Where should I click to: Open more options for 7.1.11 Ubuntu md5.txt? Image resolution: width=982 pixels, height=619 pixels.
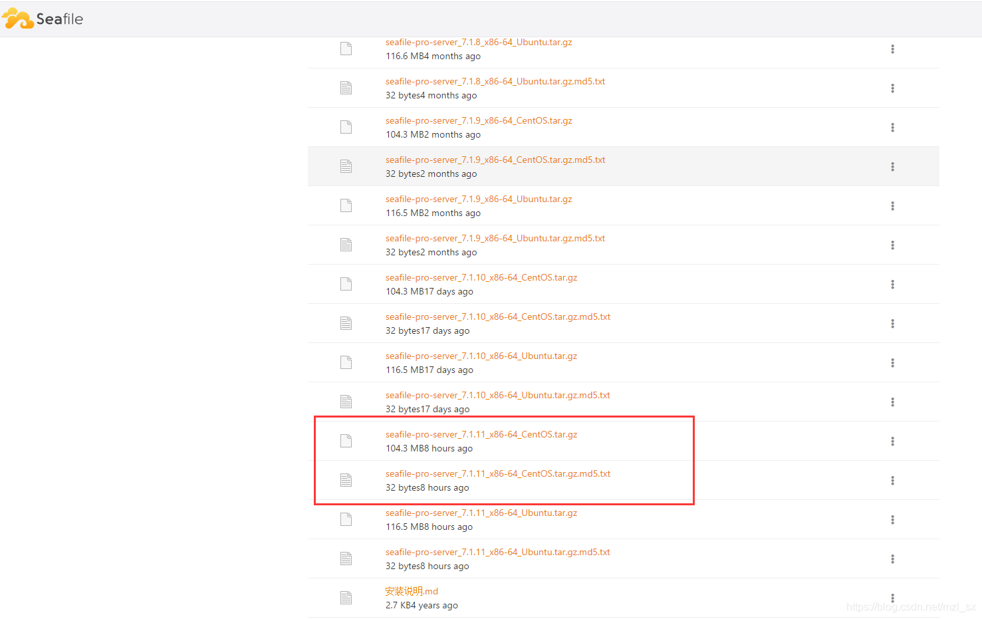pos(892,559)
